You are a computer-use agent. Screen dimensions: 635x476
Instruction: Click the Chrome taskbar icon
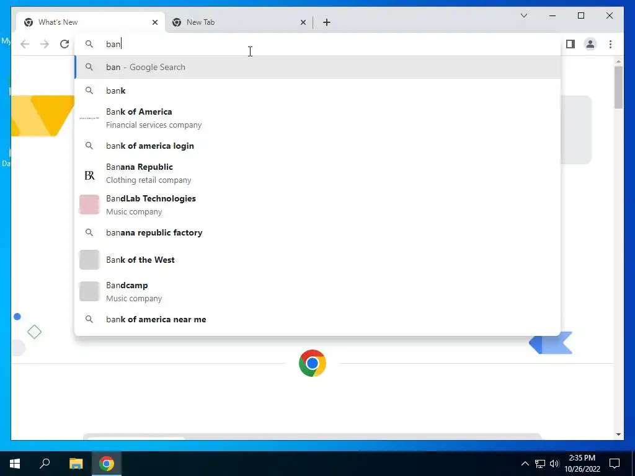107,464
